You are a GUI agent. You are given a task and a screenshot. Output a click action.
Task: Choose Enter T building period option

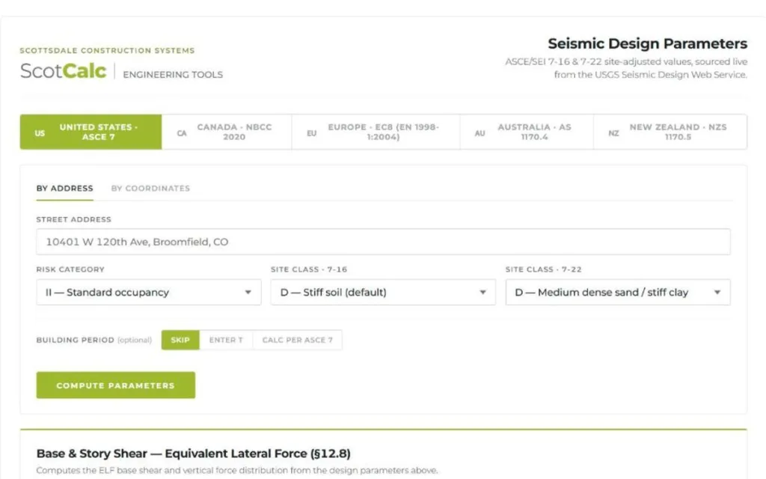(226, 340)
